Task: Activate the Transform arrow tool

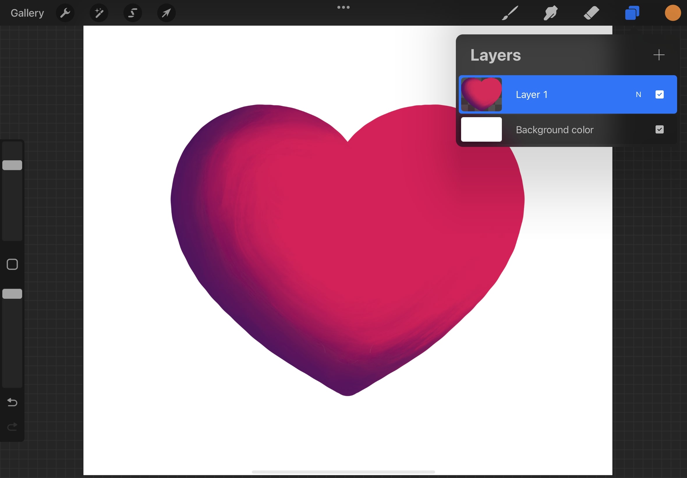Action: (x=166, y=13)
